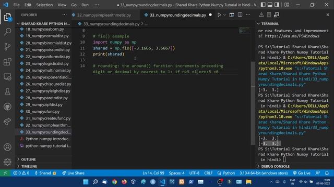Image resolution: width=334 pixels, height=187 pixels.
Task: Change indentation Spaces: 4
Action: (176, 173)
